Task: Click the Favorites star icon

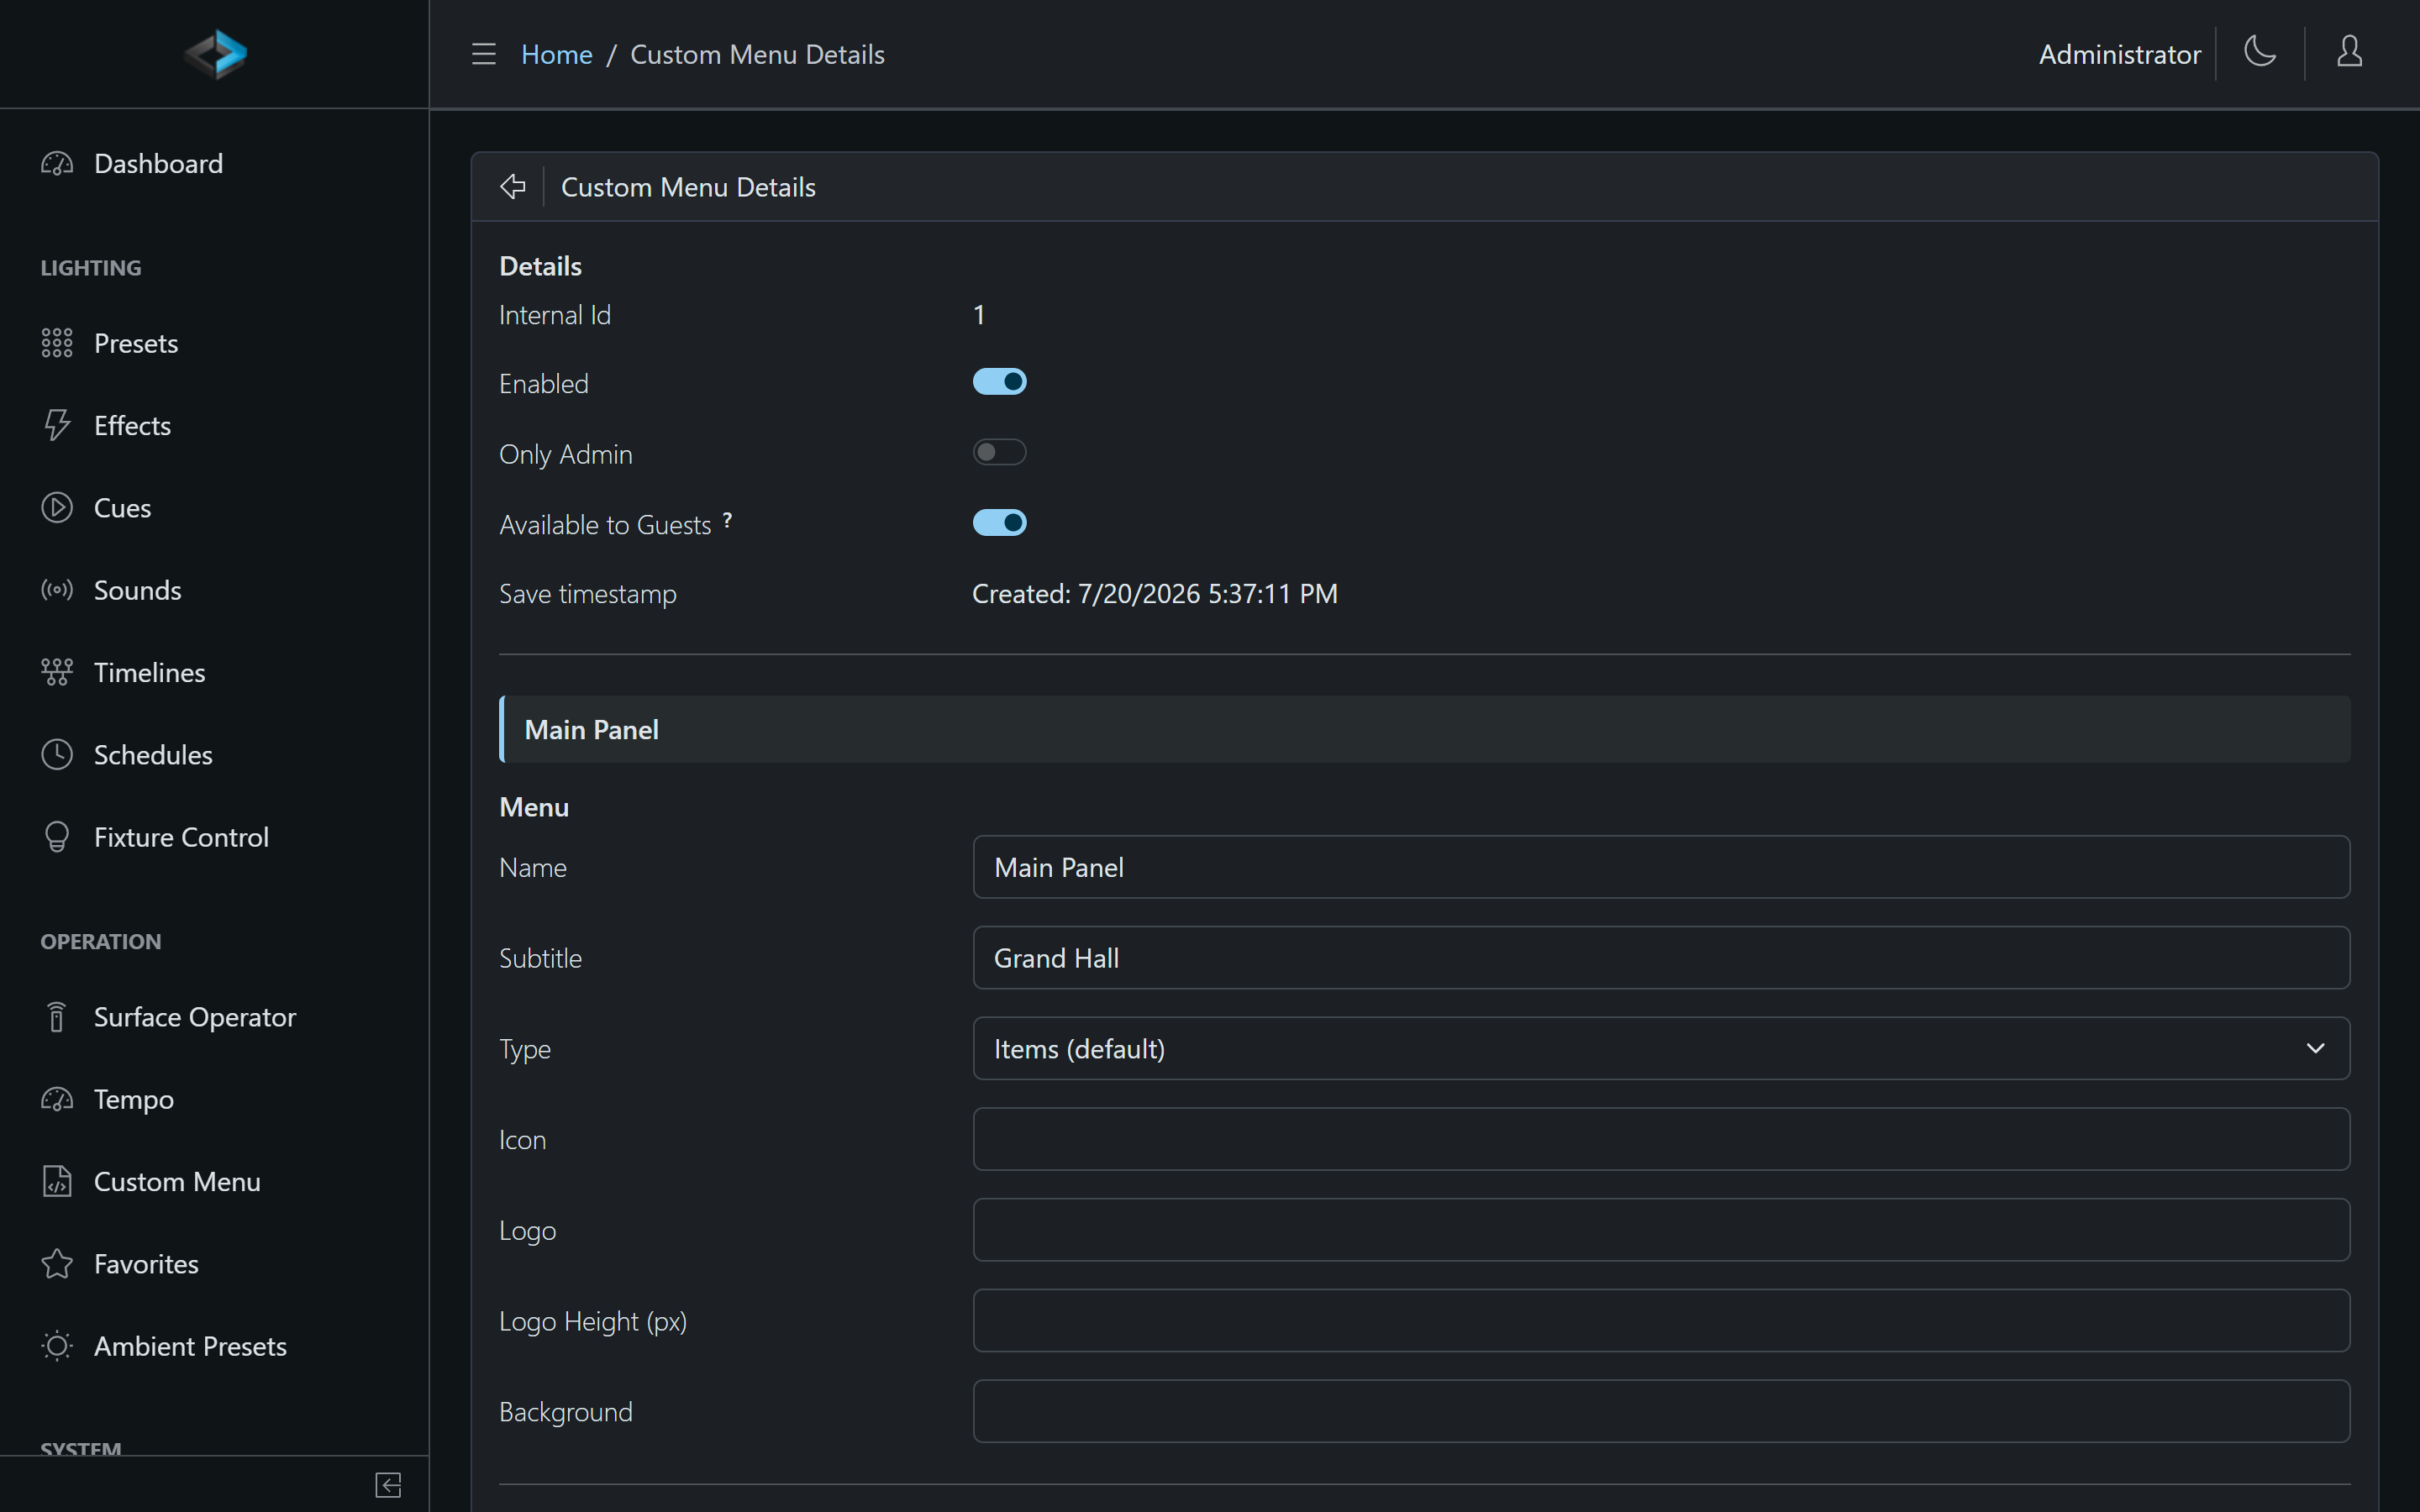Action: 57,1264
